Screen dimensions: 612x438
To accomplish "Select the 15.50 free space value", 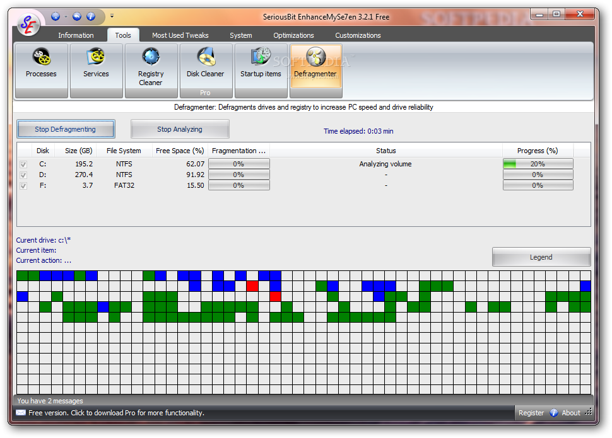I will [x=195, y=185].
